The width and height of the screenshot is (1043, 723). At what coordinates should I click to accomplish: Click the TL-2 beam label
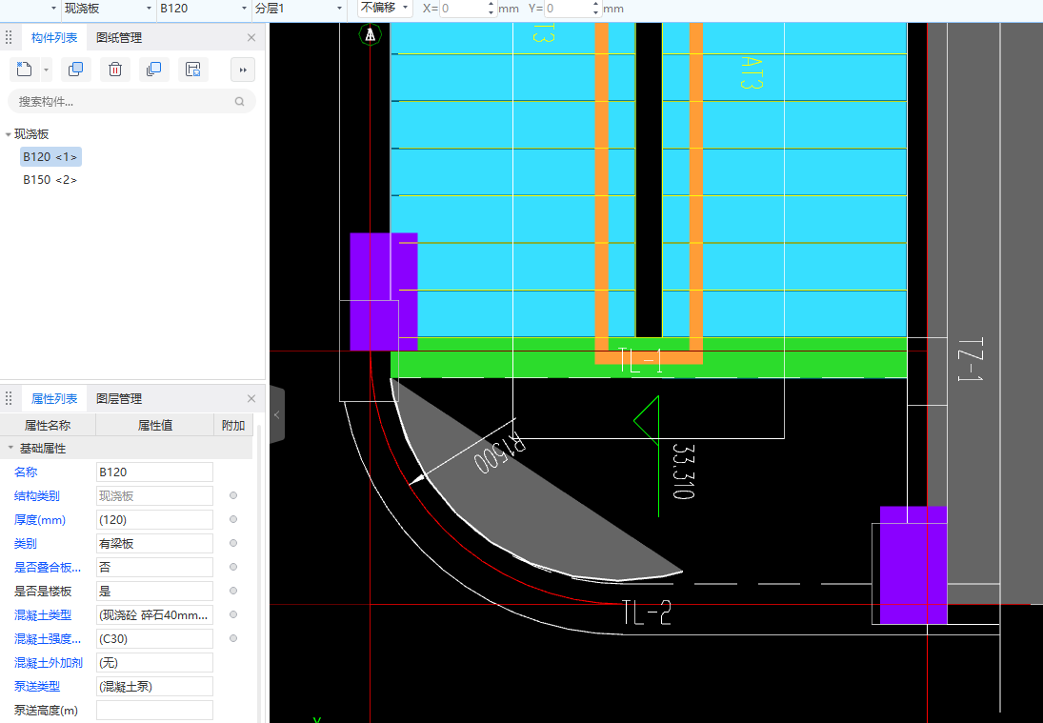click(647, 613)
